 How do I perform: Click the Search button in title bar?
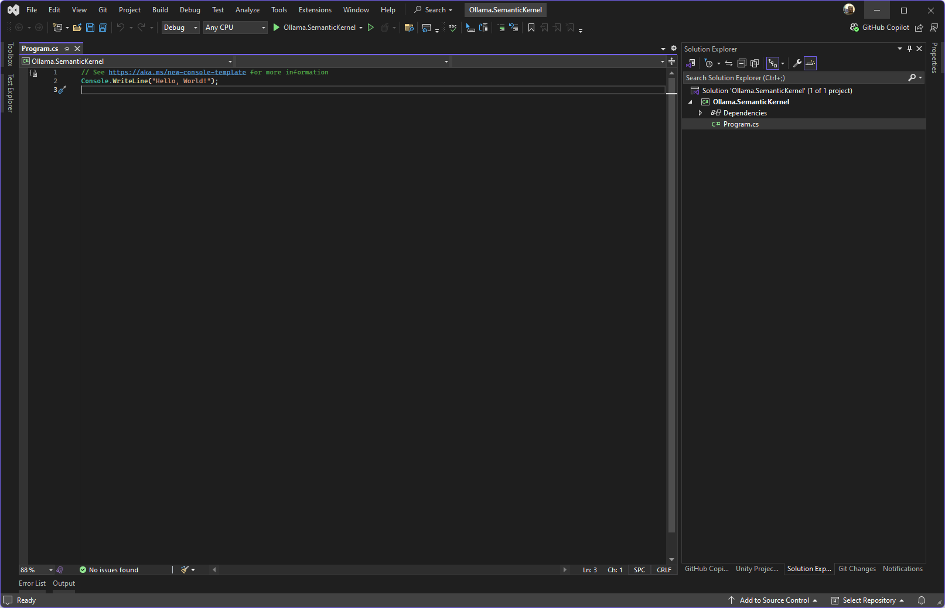click(x=434, y=10)
